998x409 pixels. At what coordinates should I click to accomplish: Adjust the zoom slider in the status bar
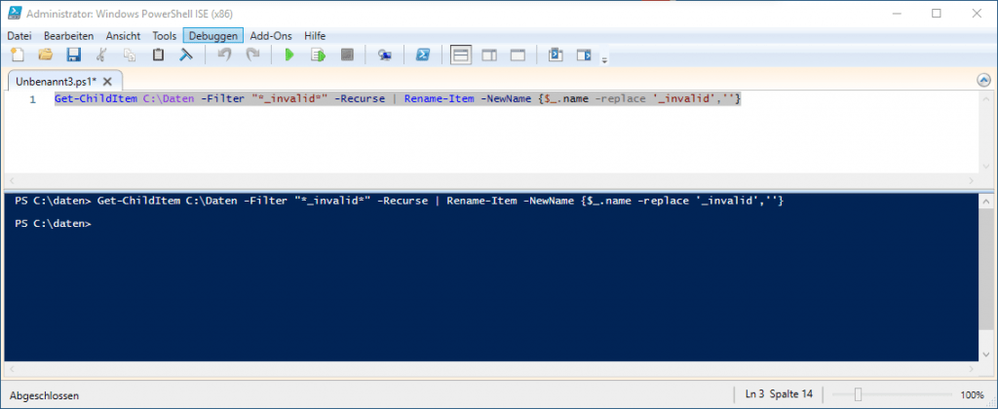858,395
